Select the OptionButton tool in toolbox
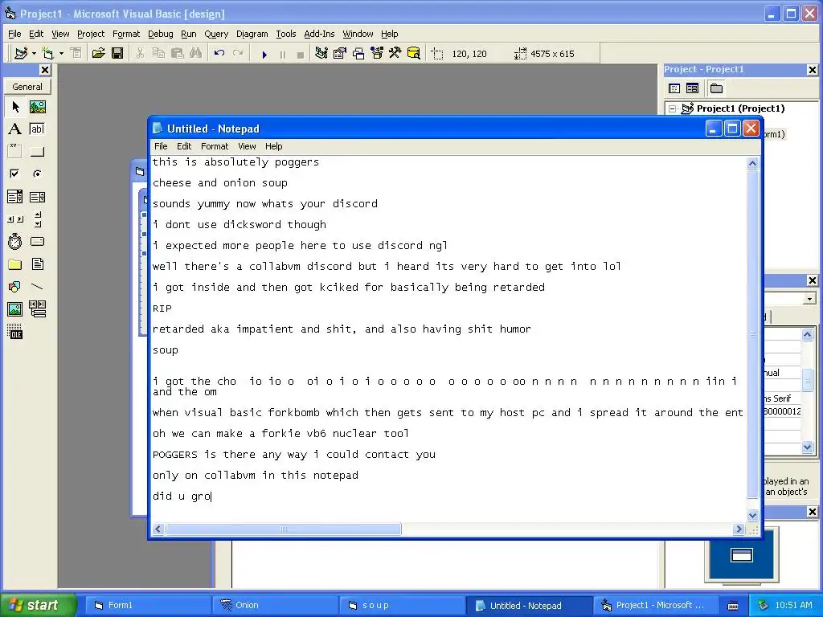The image size is (823, 617). pyautogui.click(x=37, y=174)
